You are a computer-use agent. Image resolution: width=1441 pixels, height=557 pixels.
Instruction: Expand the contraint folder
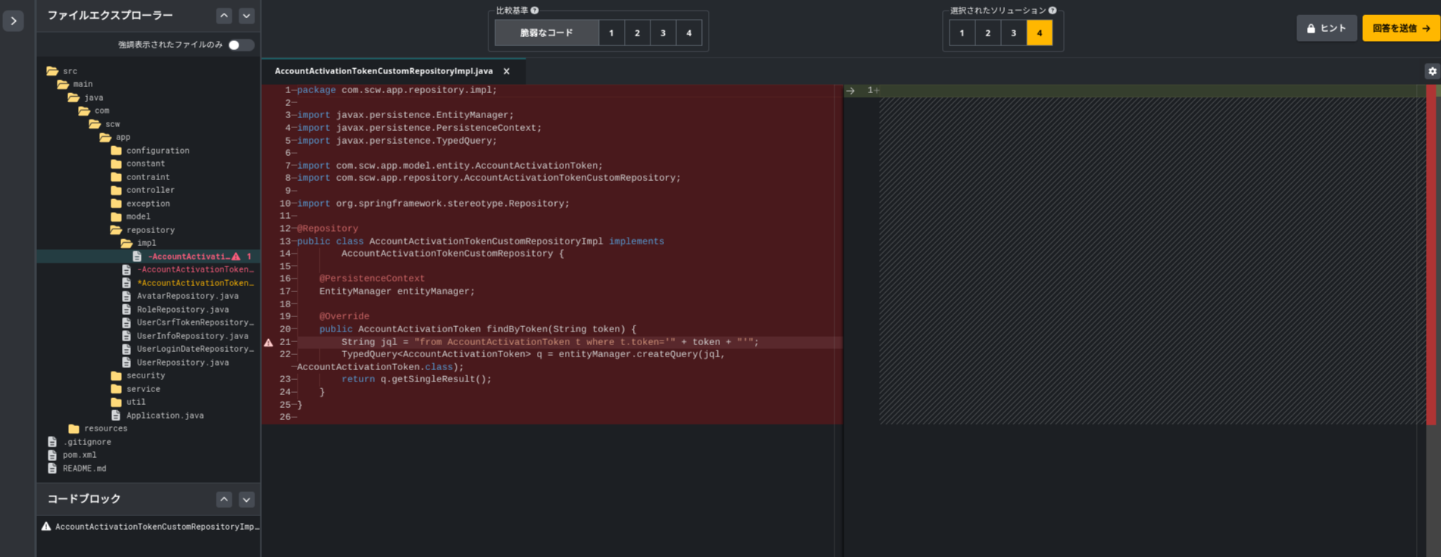[140, 177]
